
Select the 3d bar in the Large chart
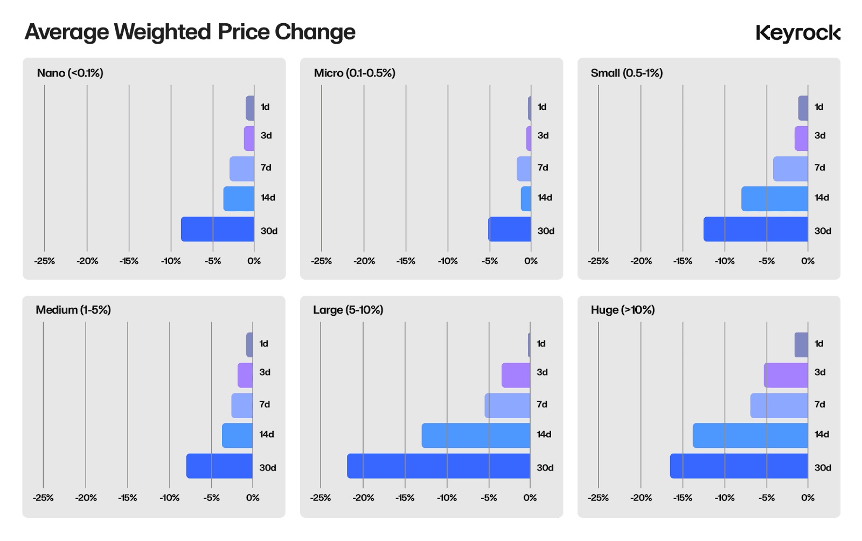click(516, 375)
